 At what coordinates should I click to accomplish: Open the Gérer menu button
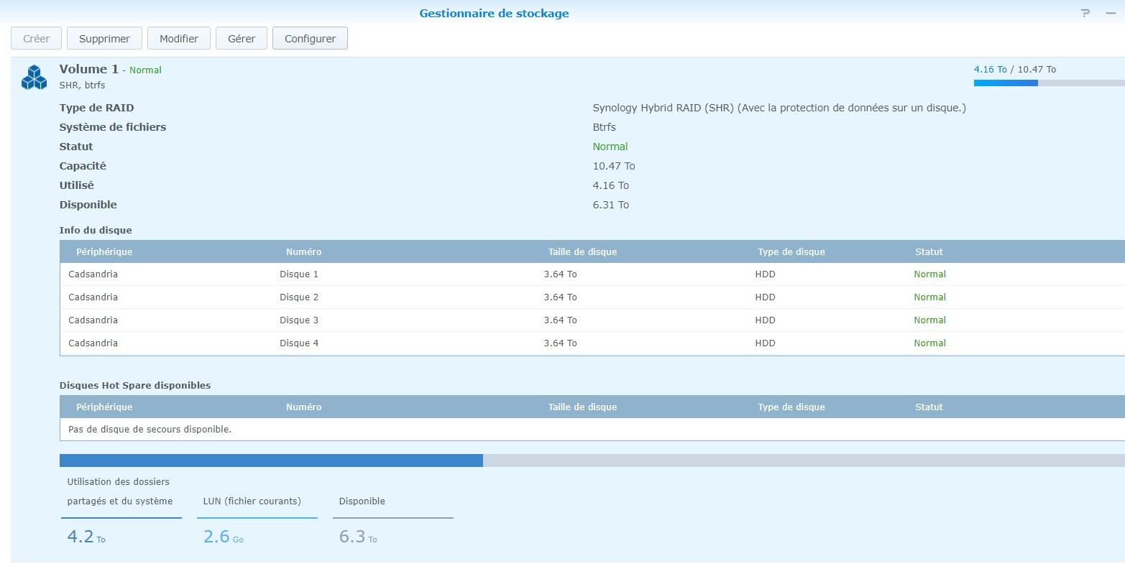click(242, 39)
